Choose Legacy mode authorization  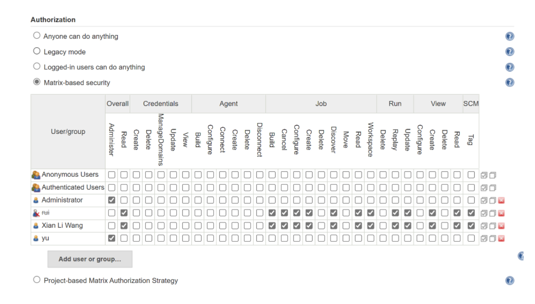coord(37,51)
